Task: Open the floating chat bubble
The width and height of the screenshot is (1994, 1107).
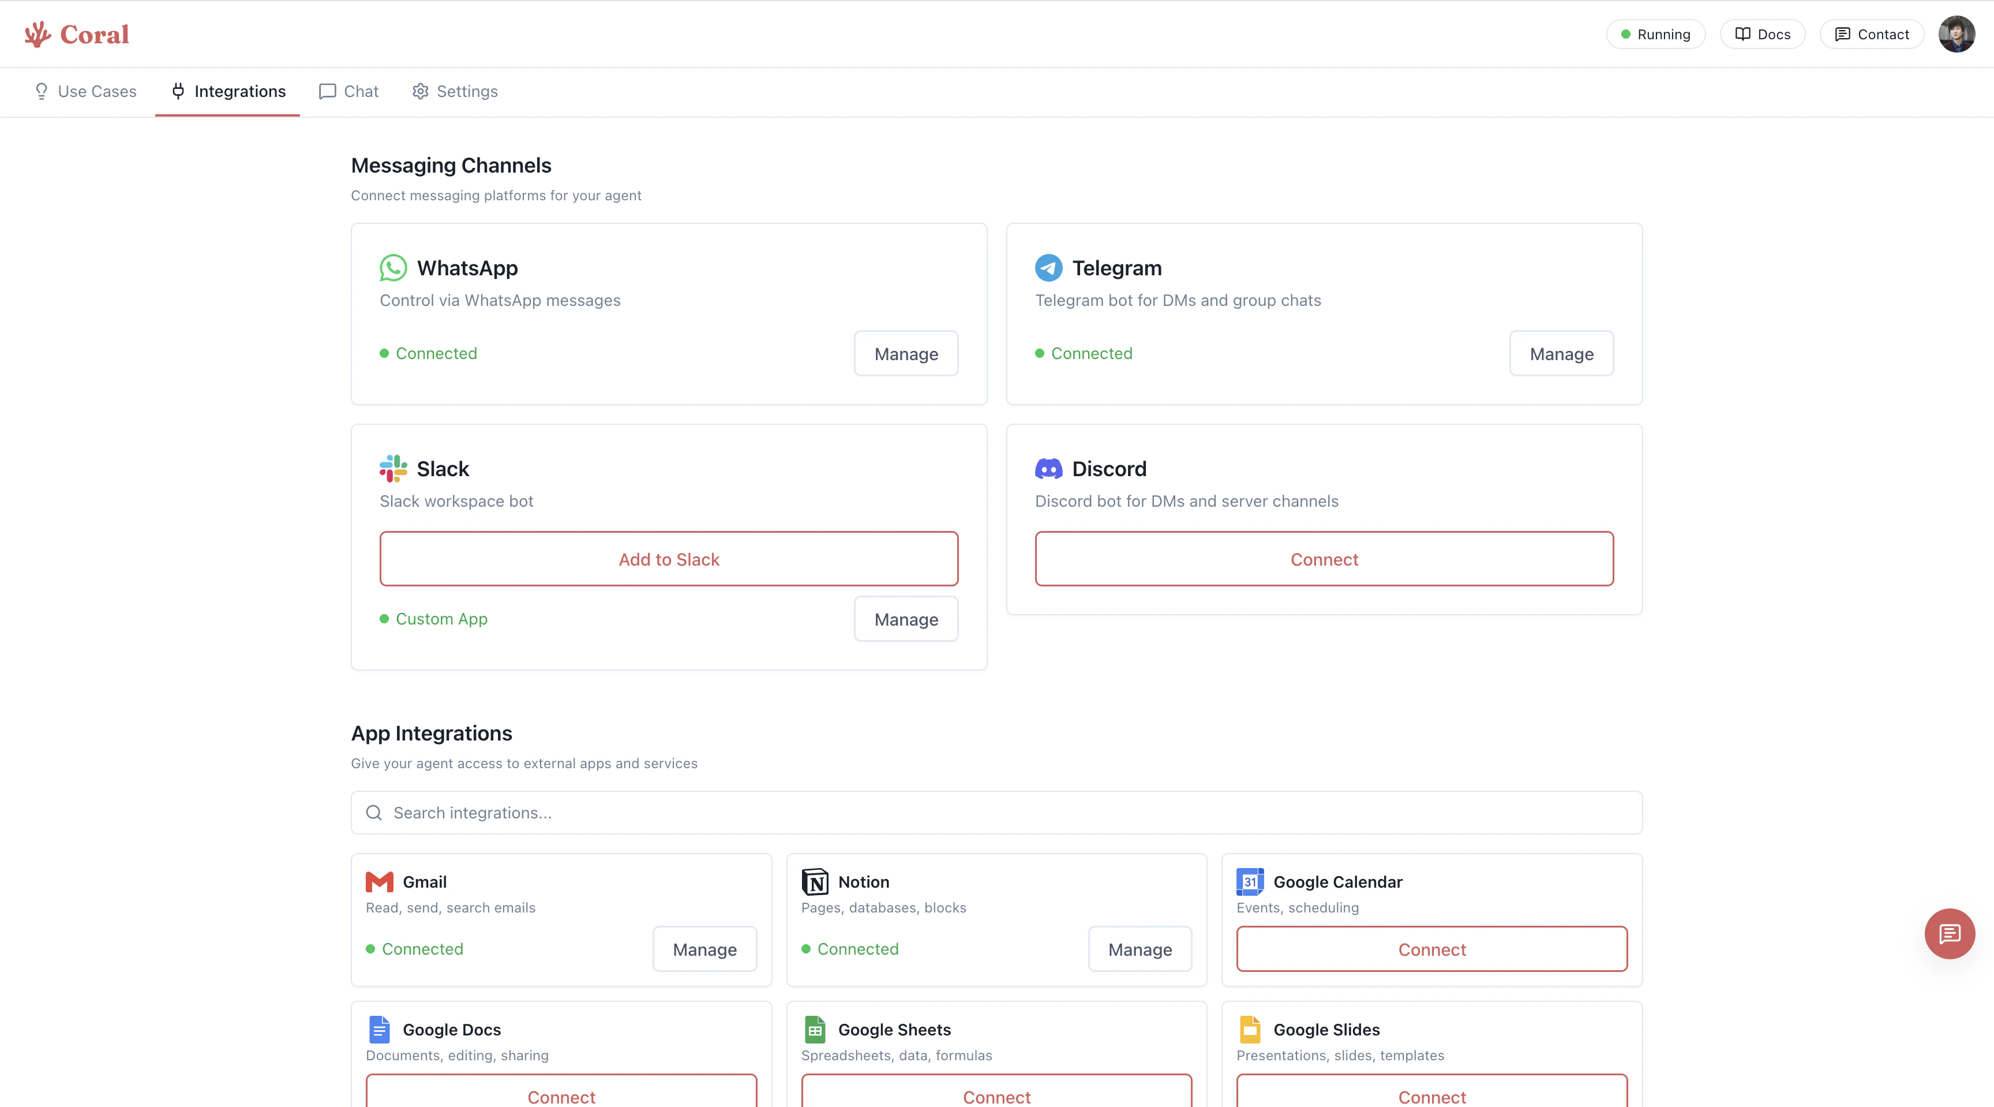Action: [1950, 934]
